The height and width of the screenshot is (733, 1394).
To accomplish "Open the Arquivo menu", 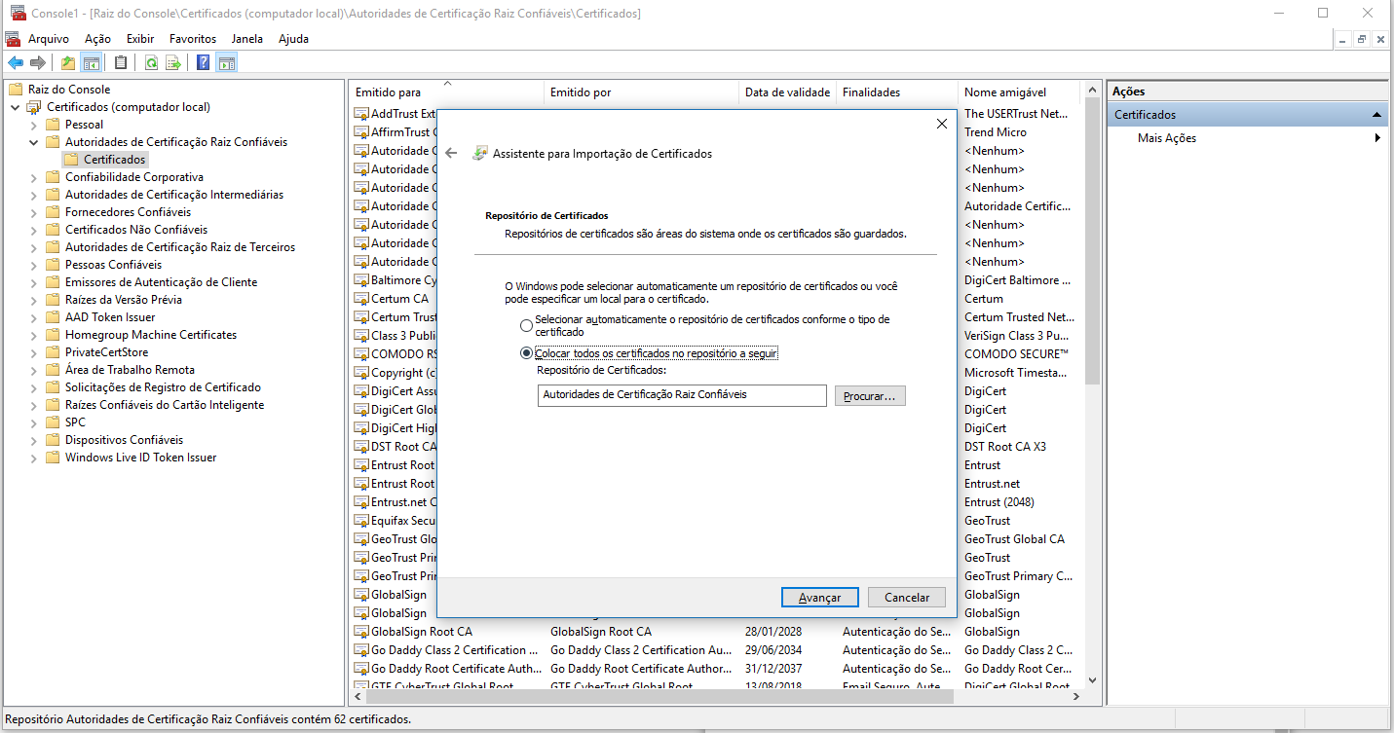I will 49,39.
